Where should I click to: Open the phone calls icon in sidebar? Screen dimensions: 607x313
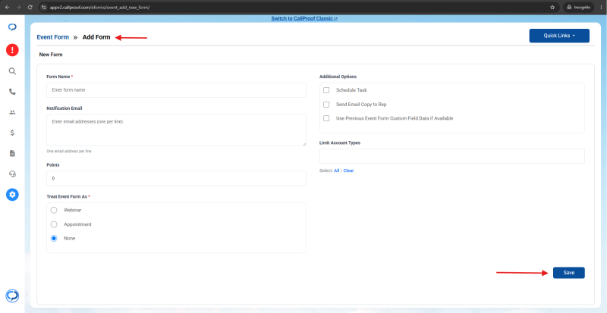12,92
